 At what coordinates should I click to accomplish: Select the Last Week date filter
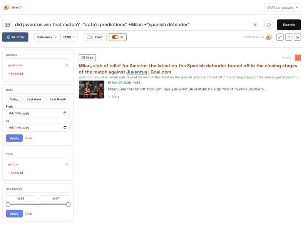click(34, 99)
